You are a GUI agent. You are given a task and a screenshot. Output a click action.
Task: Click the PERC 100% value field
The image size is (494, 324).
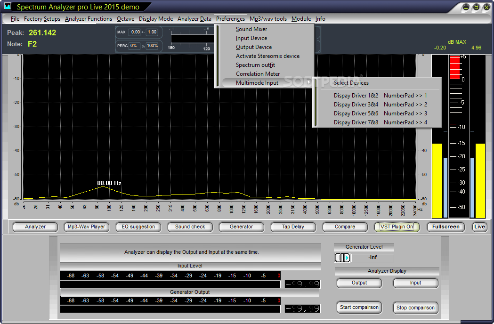(x=152, y=46)
